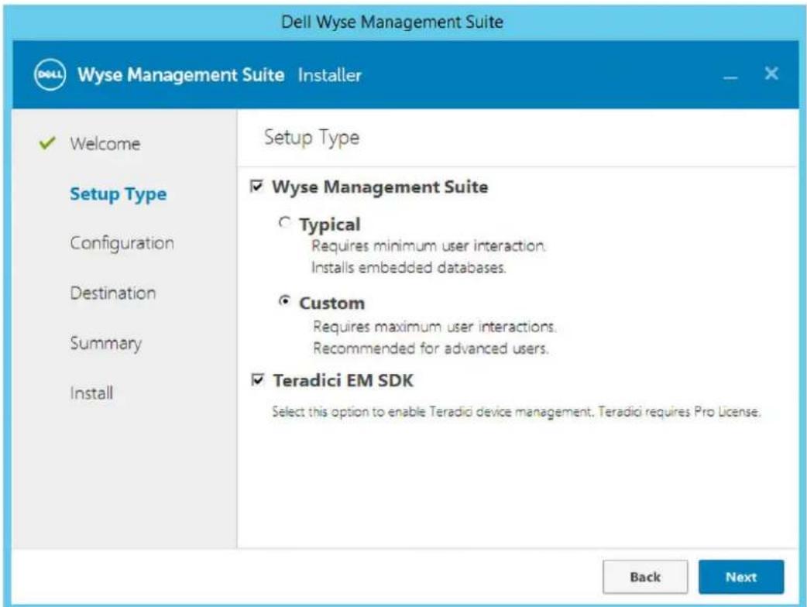Click 'Recommended for advanced users.' text
Image resolution: width=807 pixels, height=607 pixels.
431,348
